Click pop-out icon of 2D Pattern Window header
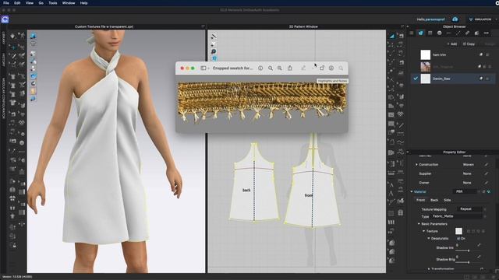 pyautogui.click(x=402, y=26)
